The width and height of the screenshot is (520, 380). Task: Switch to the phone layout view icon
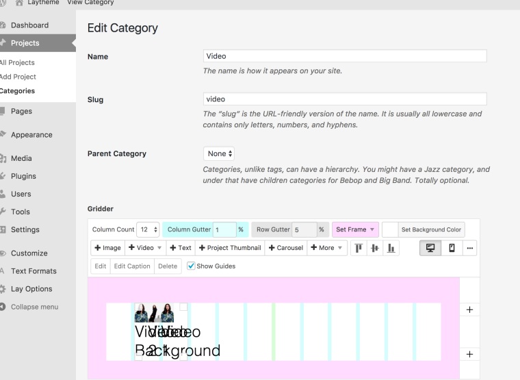click(x=452, y=248)
